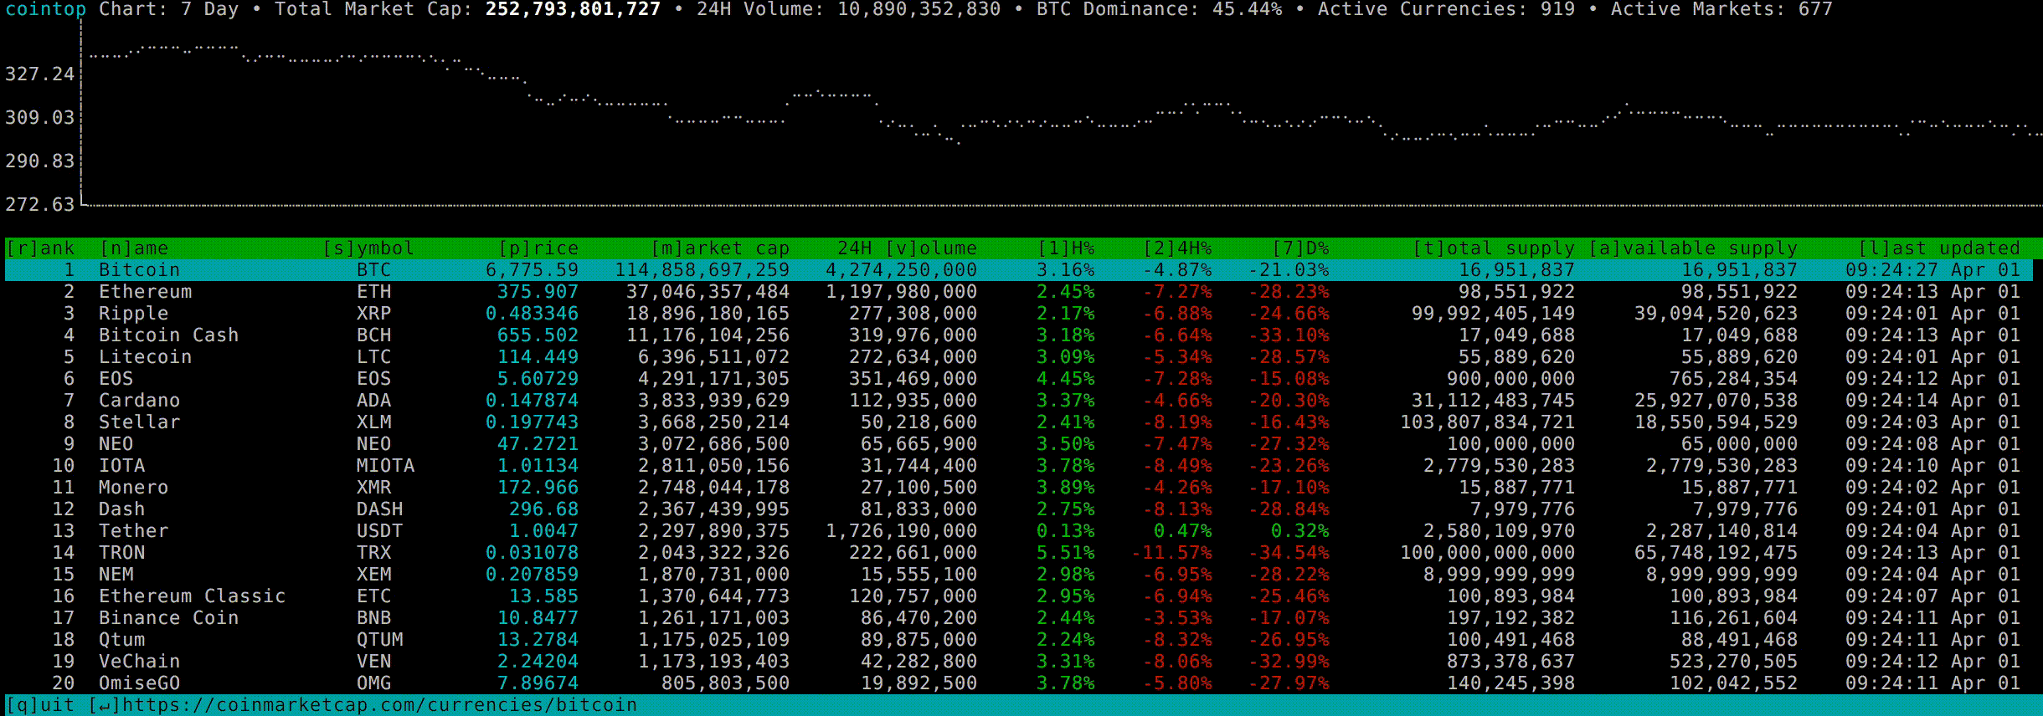Select the Stellar row name
This screenshot has height=716, width=2043.
tap(140, 422)
